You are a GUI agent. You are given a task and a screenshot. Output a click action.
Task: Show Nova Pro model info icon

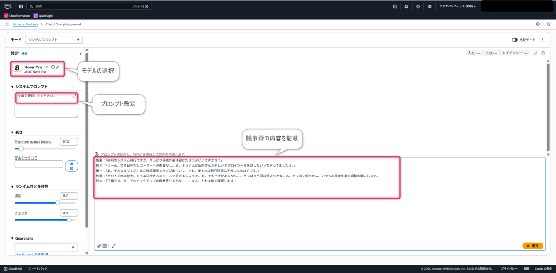(53, 67)
